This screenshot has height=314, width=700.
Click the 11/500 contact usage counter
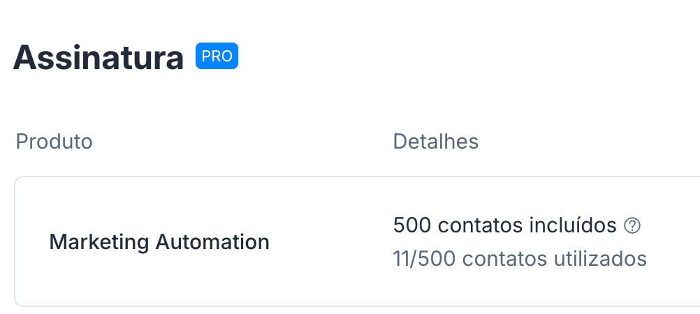click(424, 259)
